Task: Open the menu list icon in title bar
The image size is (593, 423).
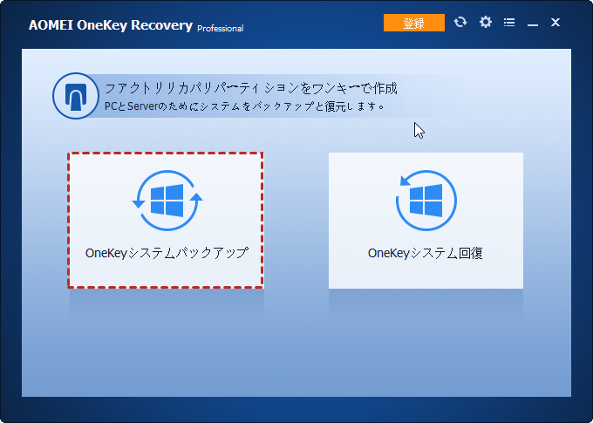Action: 509,23
